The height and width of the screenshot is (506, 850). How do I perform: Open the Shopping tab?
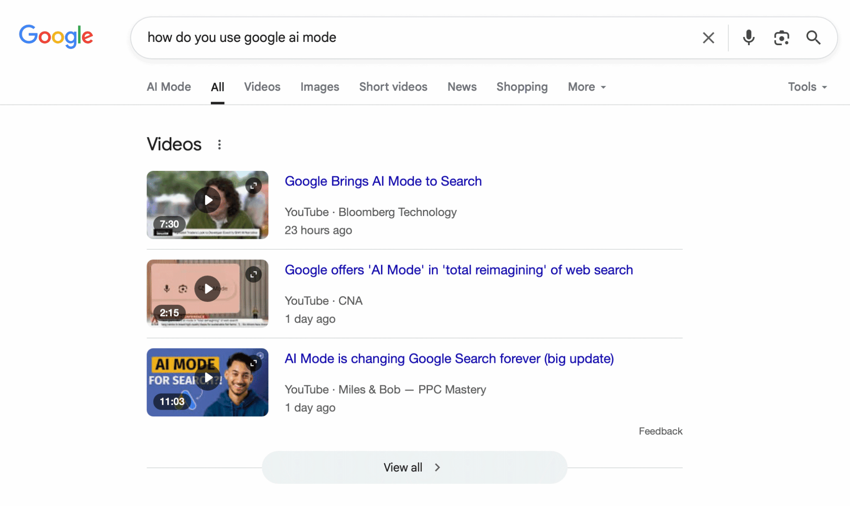click(x=522, y=87)
